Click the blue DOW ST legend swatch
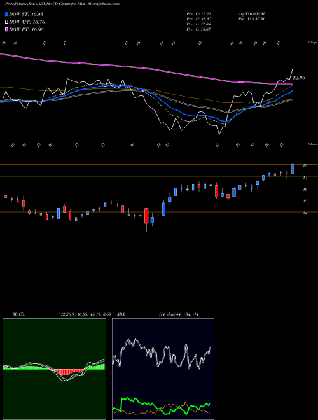318x420 pixels. click(x=6, y=14)
